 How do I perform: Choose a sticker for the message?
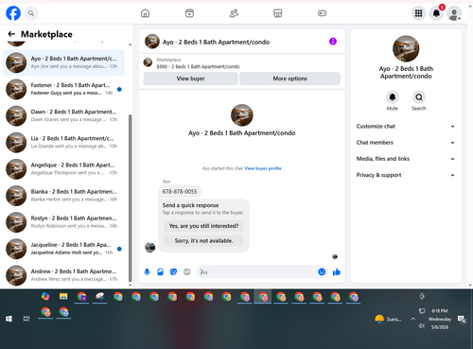[x=173, y=271]
